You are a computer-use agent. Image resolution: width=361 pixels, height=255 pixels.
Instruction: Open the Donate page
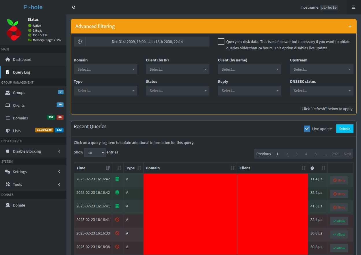[x=33, y=205]
